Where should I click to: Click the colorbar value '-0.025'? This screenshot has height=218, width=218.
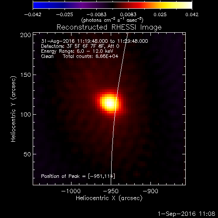click(65, 14)
